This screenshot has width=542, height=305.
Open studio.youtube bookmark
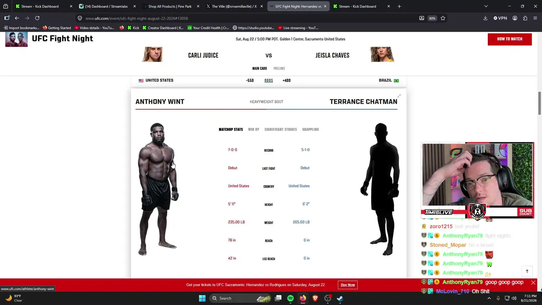click(253, 28)
